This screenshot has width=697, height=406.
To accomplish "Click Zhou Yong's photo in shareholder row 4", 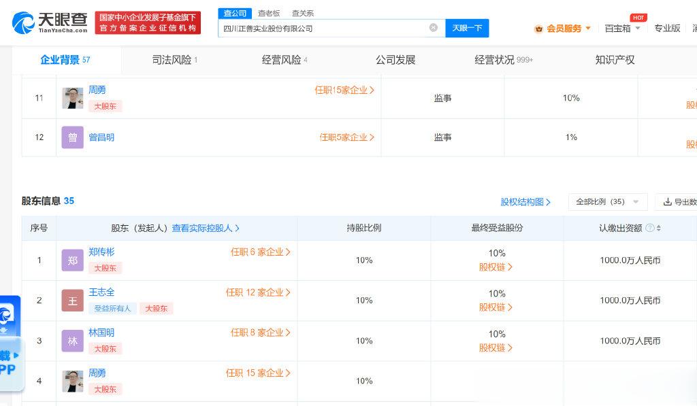I will pyautogui.click(x=72, y=381).
